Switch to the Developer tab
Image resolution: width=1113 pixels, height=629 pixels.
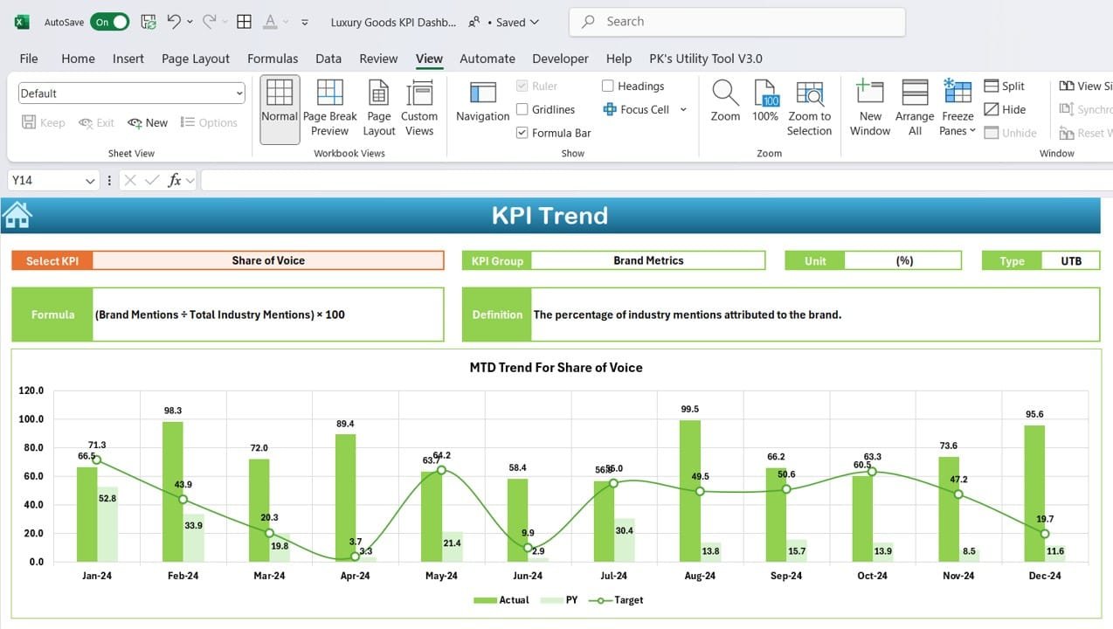pyautogui.click(x=560, y=59)
